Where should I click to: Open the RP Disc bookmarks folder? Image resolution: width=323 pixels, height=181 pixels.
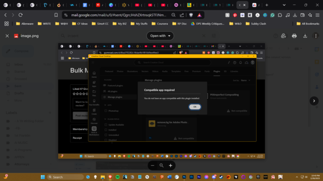(179, 24)
